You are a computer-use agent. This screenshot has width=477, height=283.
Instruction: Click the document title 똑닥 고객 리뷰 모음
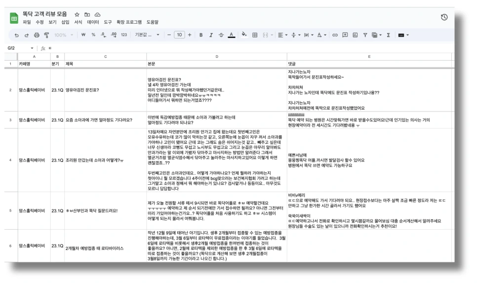45,14
